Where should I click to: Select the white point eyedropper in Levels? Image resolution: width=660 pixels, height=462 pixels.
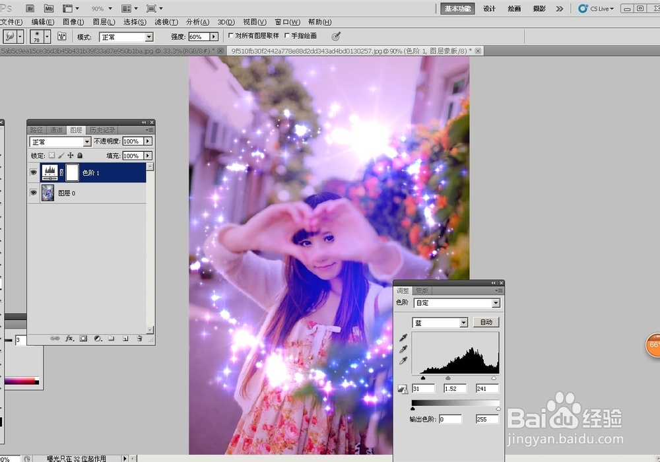click(403, 360)
